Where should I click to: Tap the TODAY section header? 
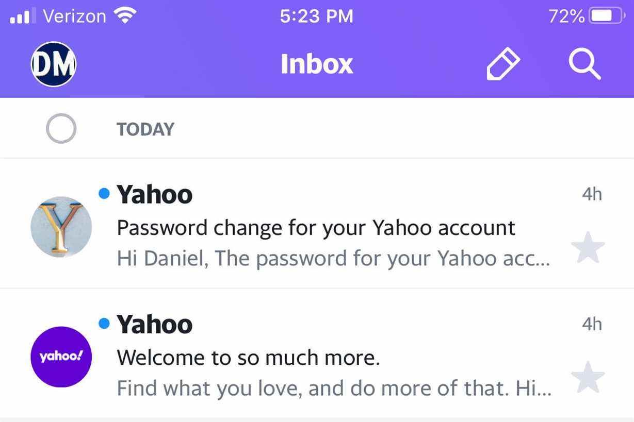(145, 129)
